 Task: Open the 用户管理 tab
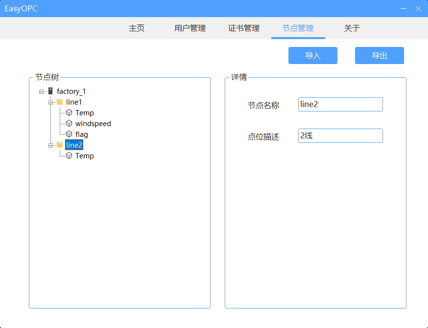click(x=190, y=28)
